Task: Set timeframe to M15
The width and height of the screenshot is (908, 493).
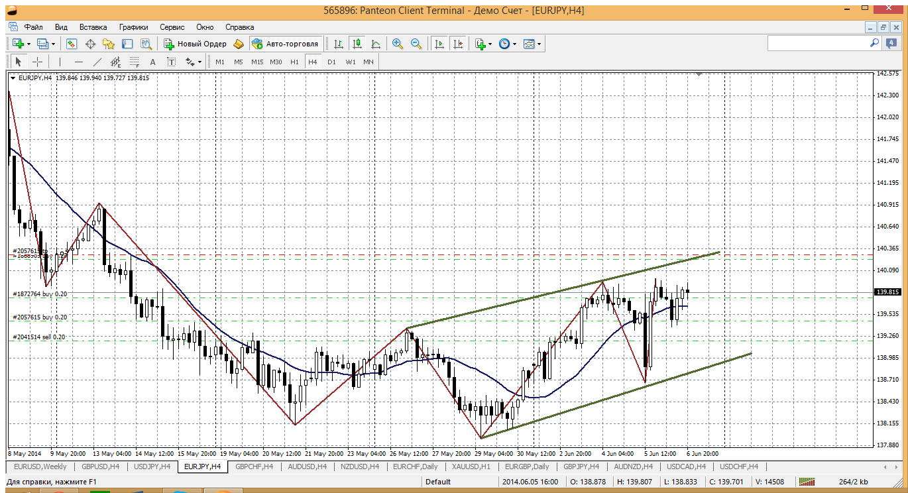Action: pos(257,62)
